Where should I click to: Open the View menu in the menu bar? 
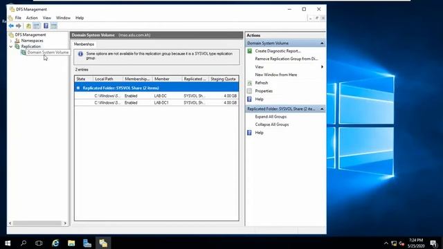coord(47,18)
